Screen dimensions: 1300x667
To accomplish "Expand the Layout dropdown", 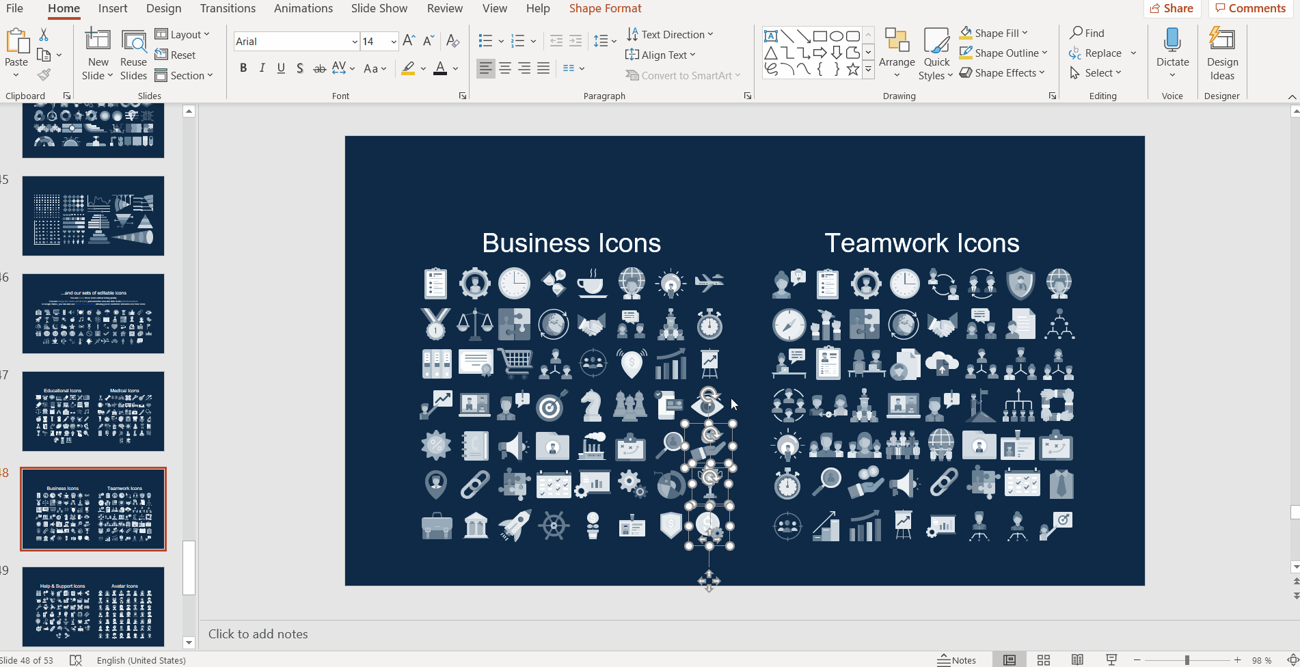I will 182,34.
